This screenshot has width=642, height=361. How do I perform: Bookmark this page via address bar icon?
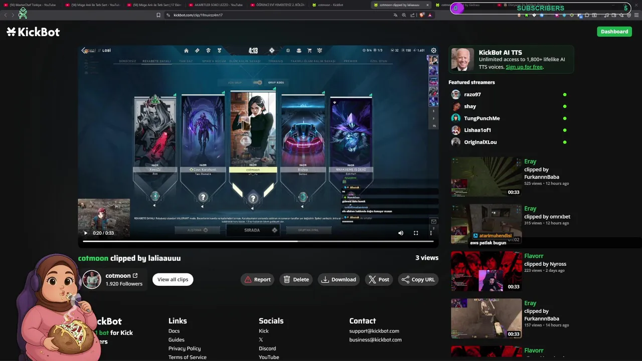(x=158, y=15)
